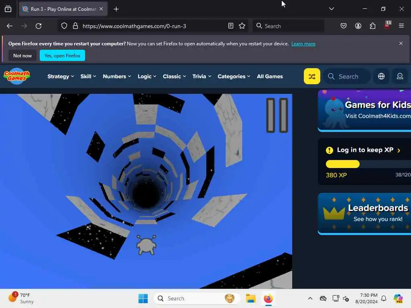Open the user account profile icon

400,76
